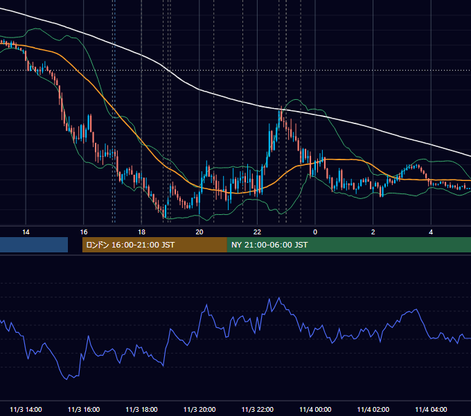471x416 pixels.
Task: Click hour label 14 on chart axis
Action: coord(26,232)
